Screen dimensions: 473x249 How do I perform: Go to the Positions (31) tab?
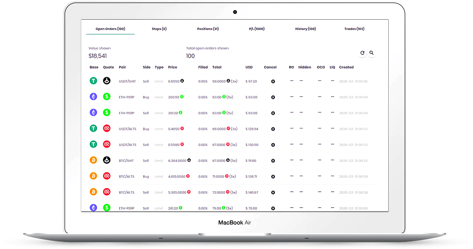tap(208, 29)
